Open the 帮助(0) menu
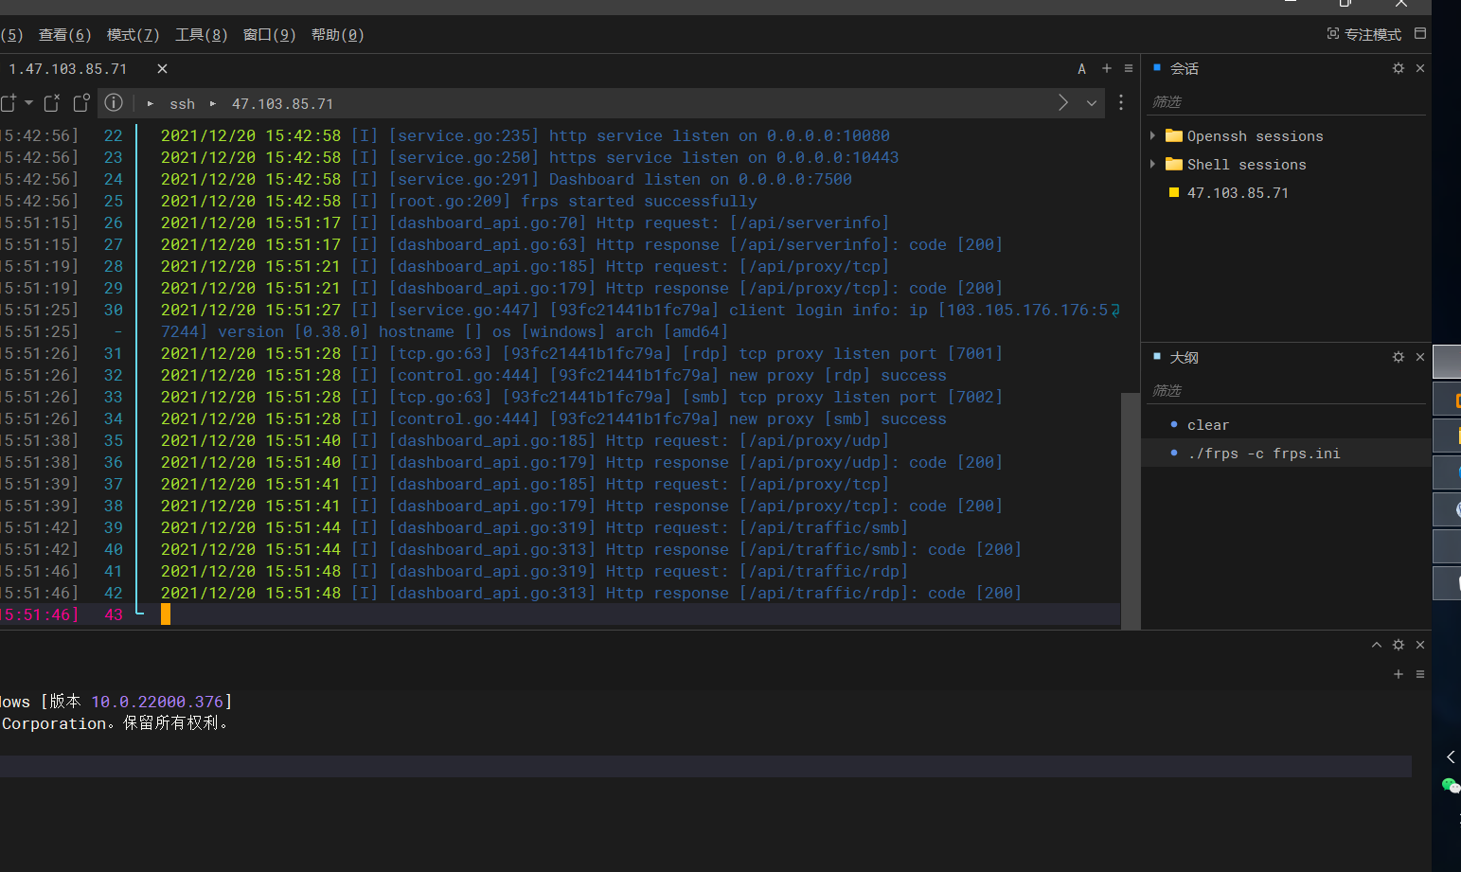 [x=338, y=35]
